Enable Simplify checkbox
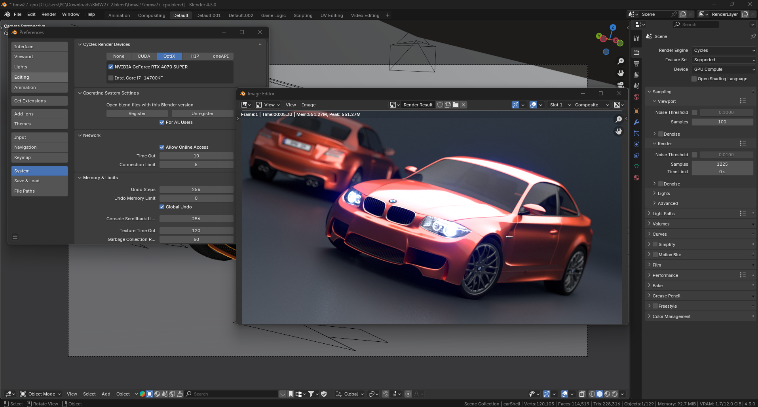 (x=655, y=244)
